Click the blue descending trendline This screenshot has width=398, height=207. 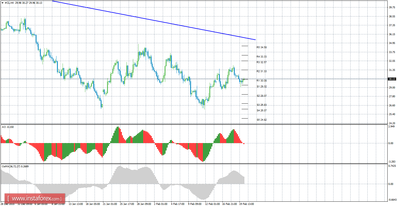click(154, 20)
